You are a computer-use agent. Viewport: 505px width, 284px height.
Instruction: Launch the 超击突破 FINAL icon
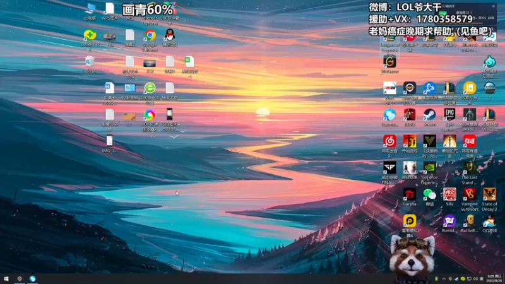tap(389, 167)
